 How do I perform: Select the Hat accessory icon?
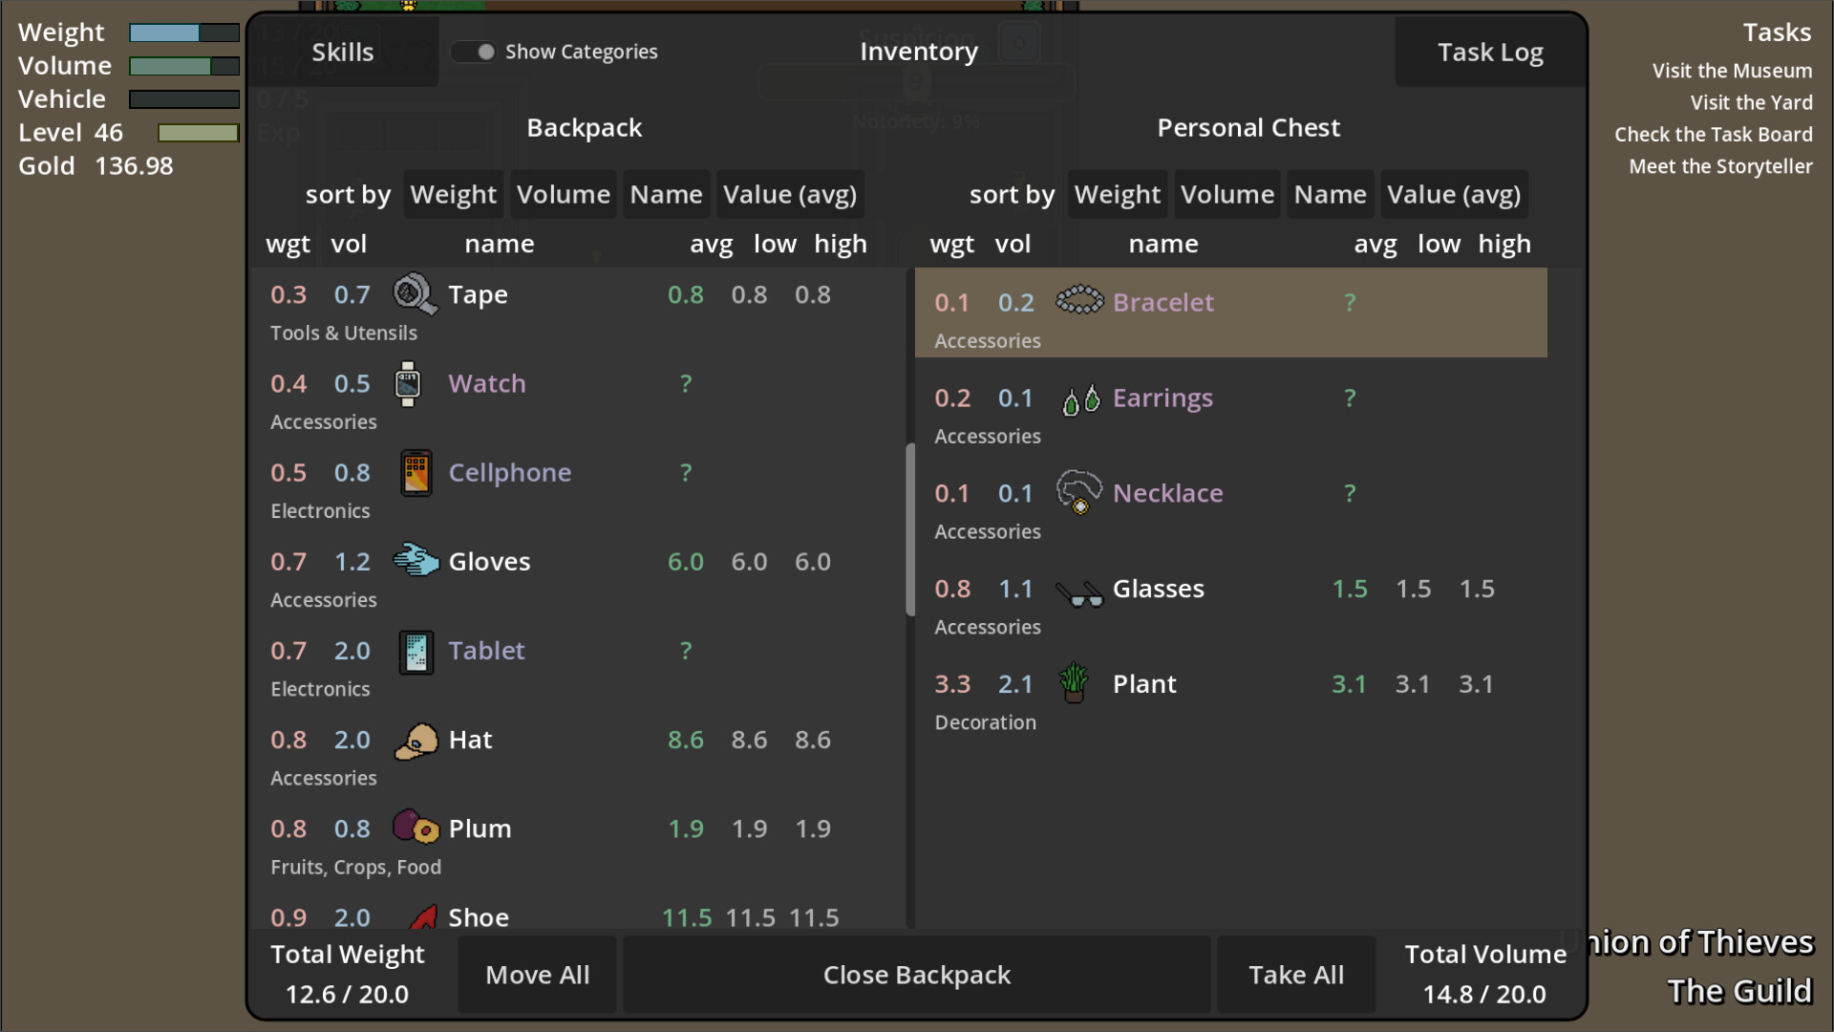pyautogui.click(x=415, y=740)
